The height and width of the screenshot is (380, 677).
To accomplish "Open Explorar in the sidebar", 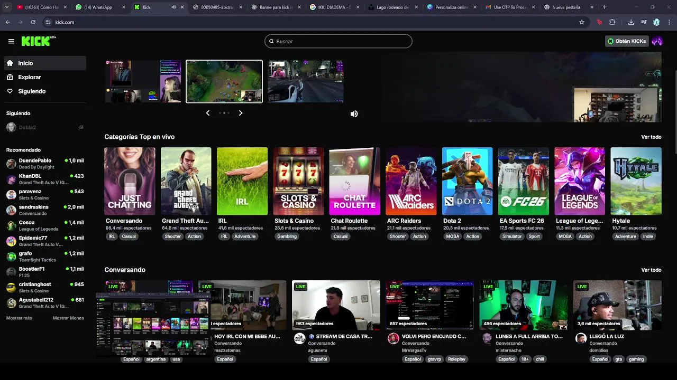I will [x=45, y=77].
